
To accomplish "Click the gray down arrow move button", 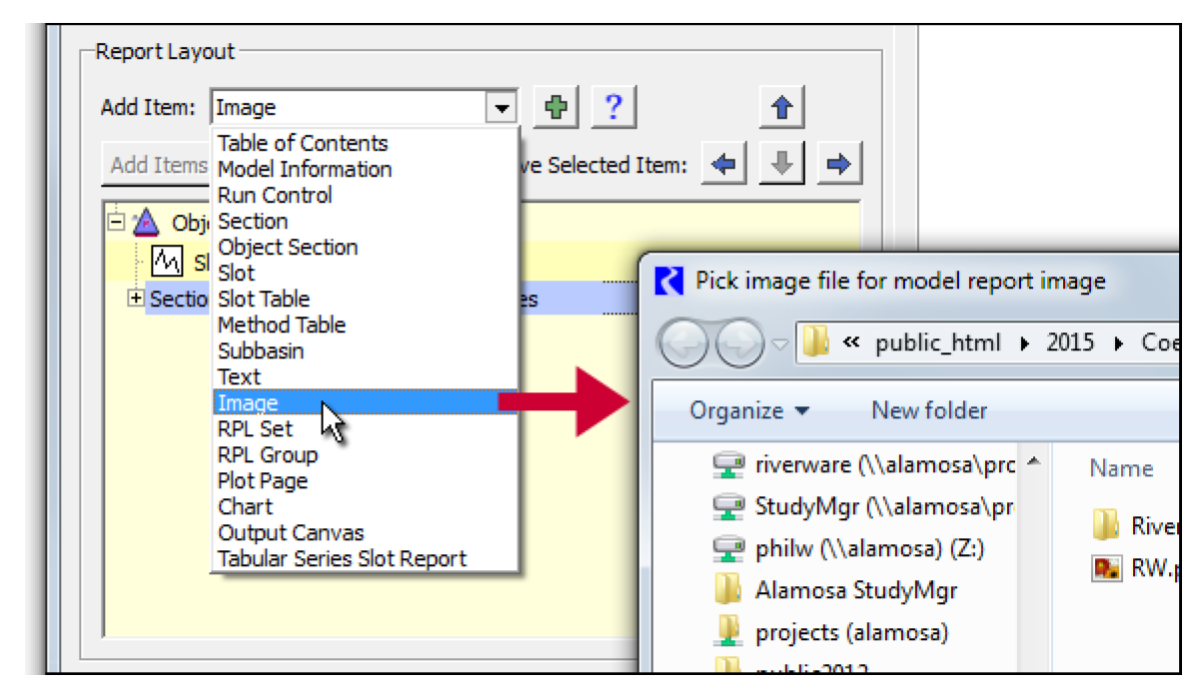I will tap(781, 165).
